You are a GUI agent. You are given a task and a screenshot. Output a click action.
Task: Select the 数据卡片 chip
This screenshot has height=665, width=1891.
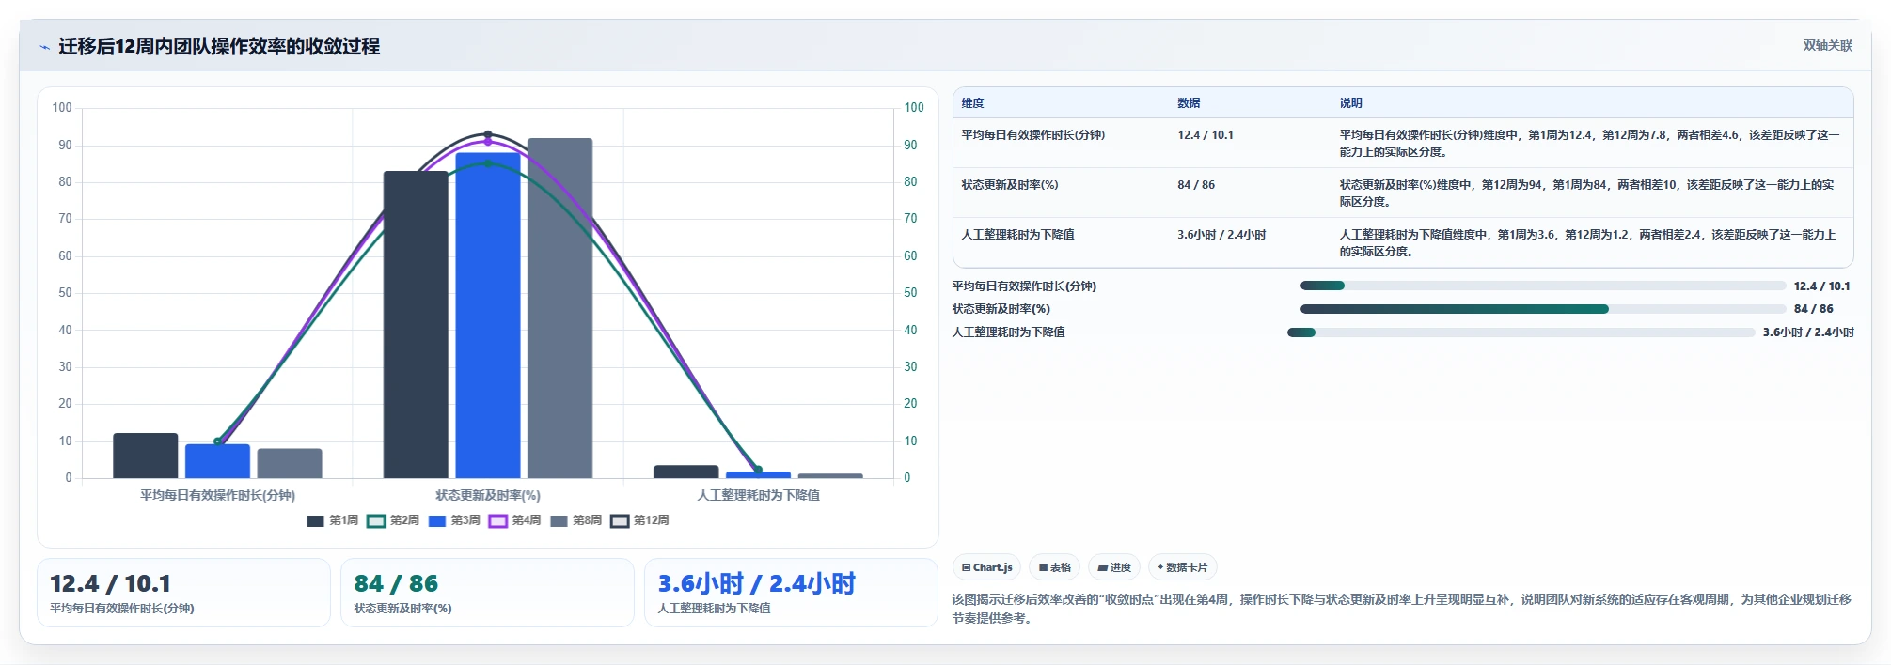point(1182,567)
